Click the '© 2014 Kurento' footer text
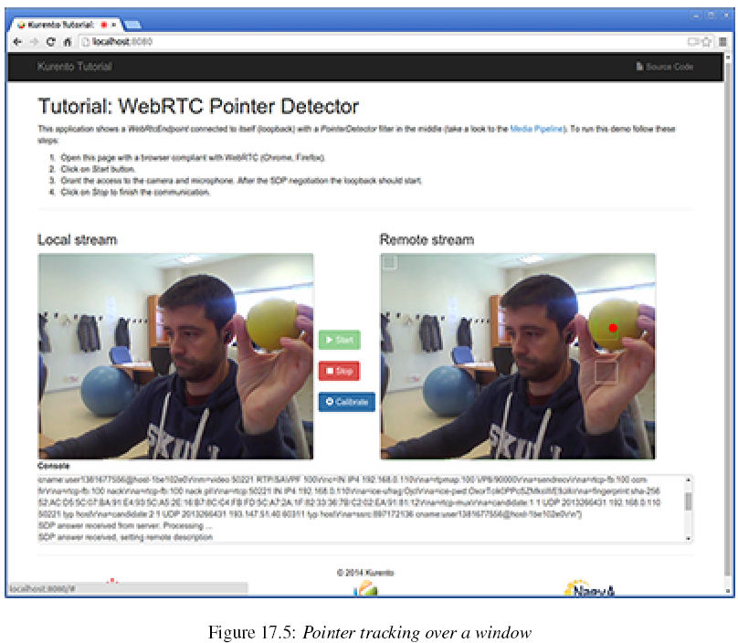The image size is (738, 643). [x=365, y=573]
